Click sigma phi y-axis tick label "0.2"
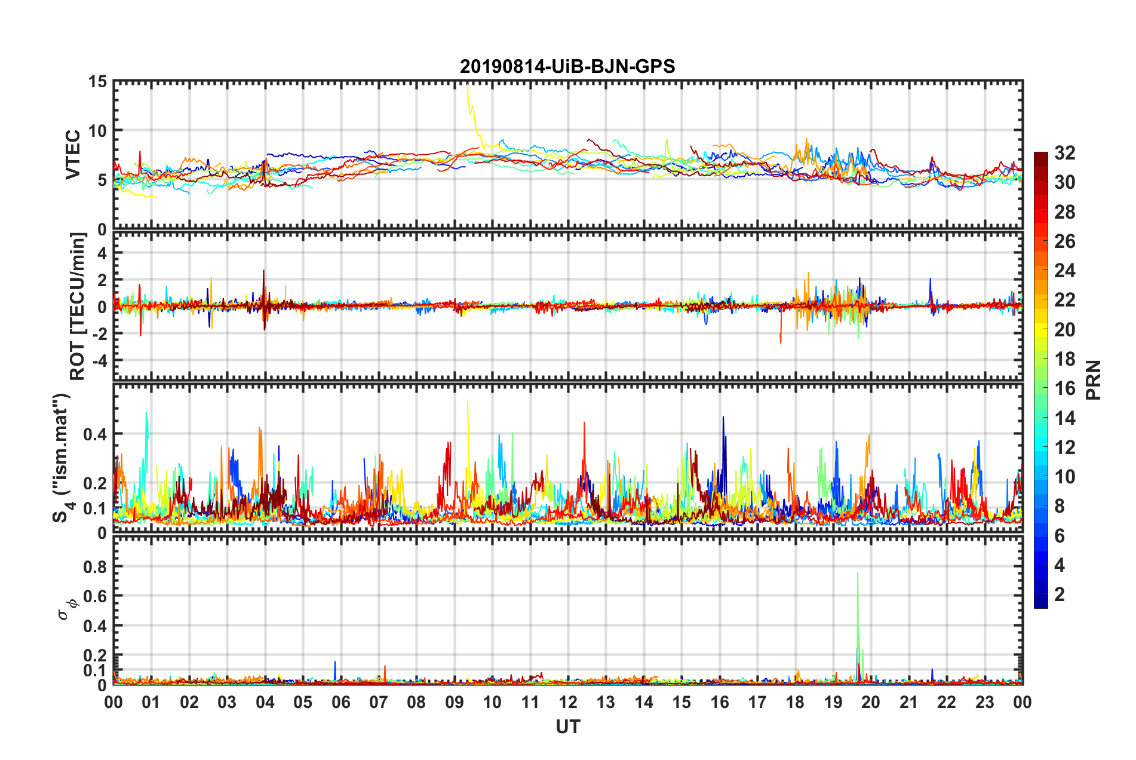 click(95, 655)
